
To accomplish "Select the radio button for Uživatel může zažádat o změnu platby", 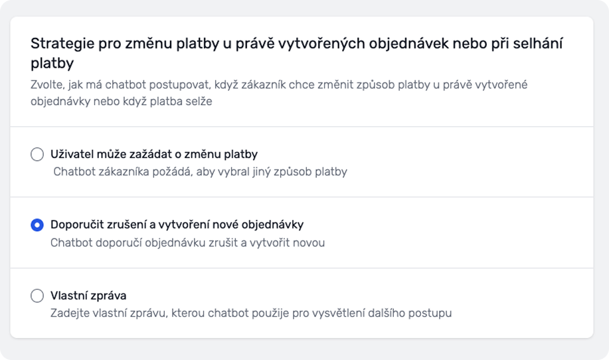I will point(37,155).
